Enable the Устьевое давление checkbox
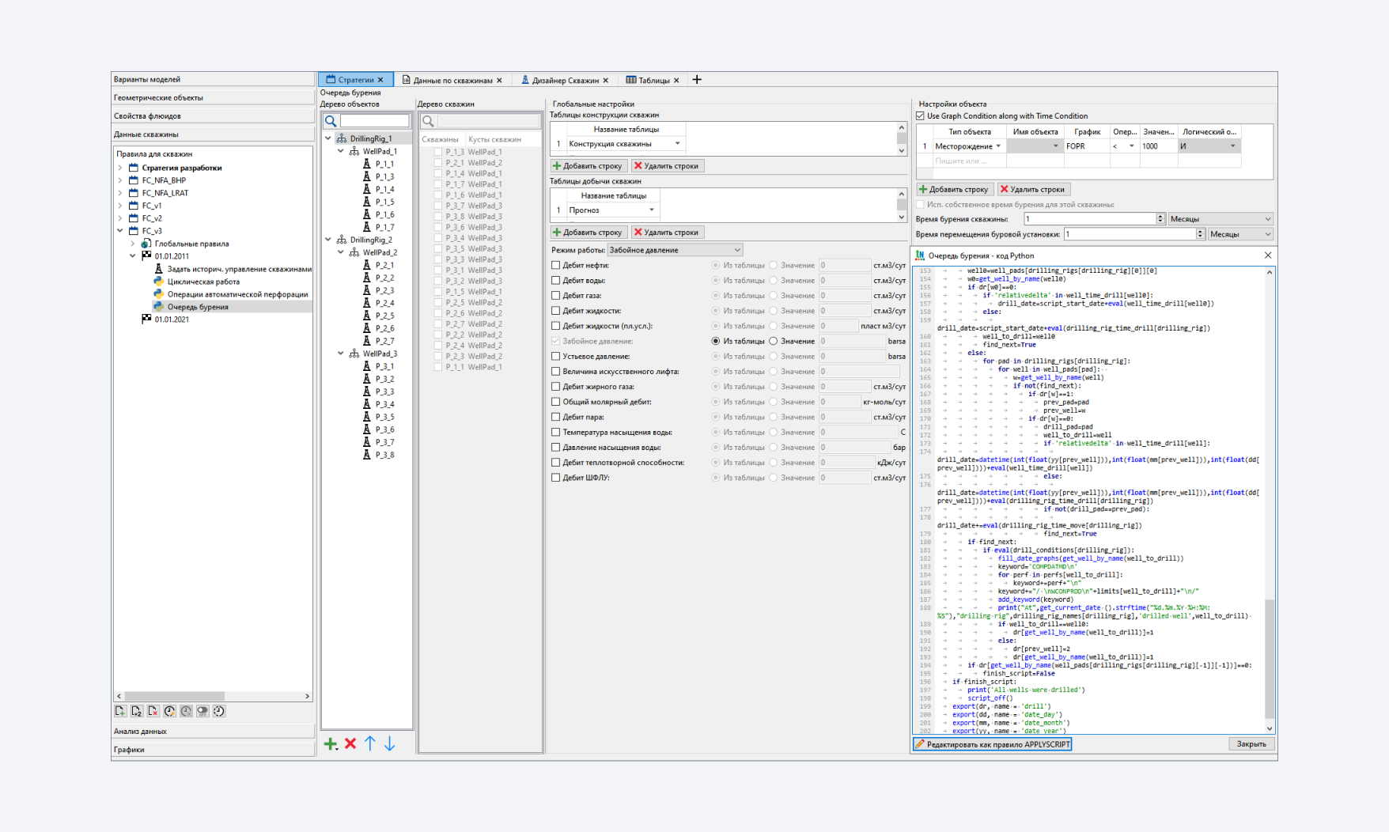The width and height of the screenshot is (1389, 832). tap(556, 357)
